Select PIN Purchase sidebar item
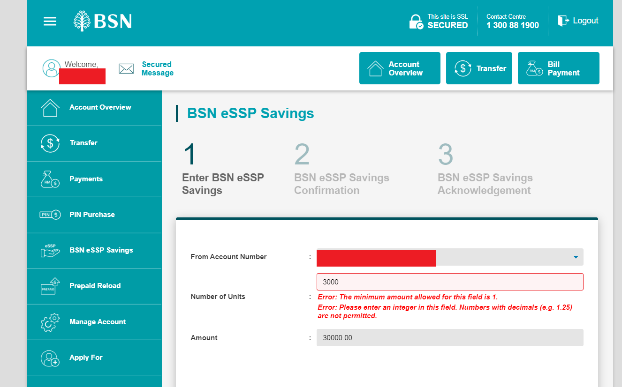Screen dimensions: 622x387 pos(94,215)
